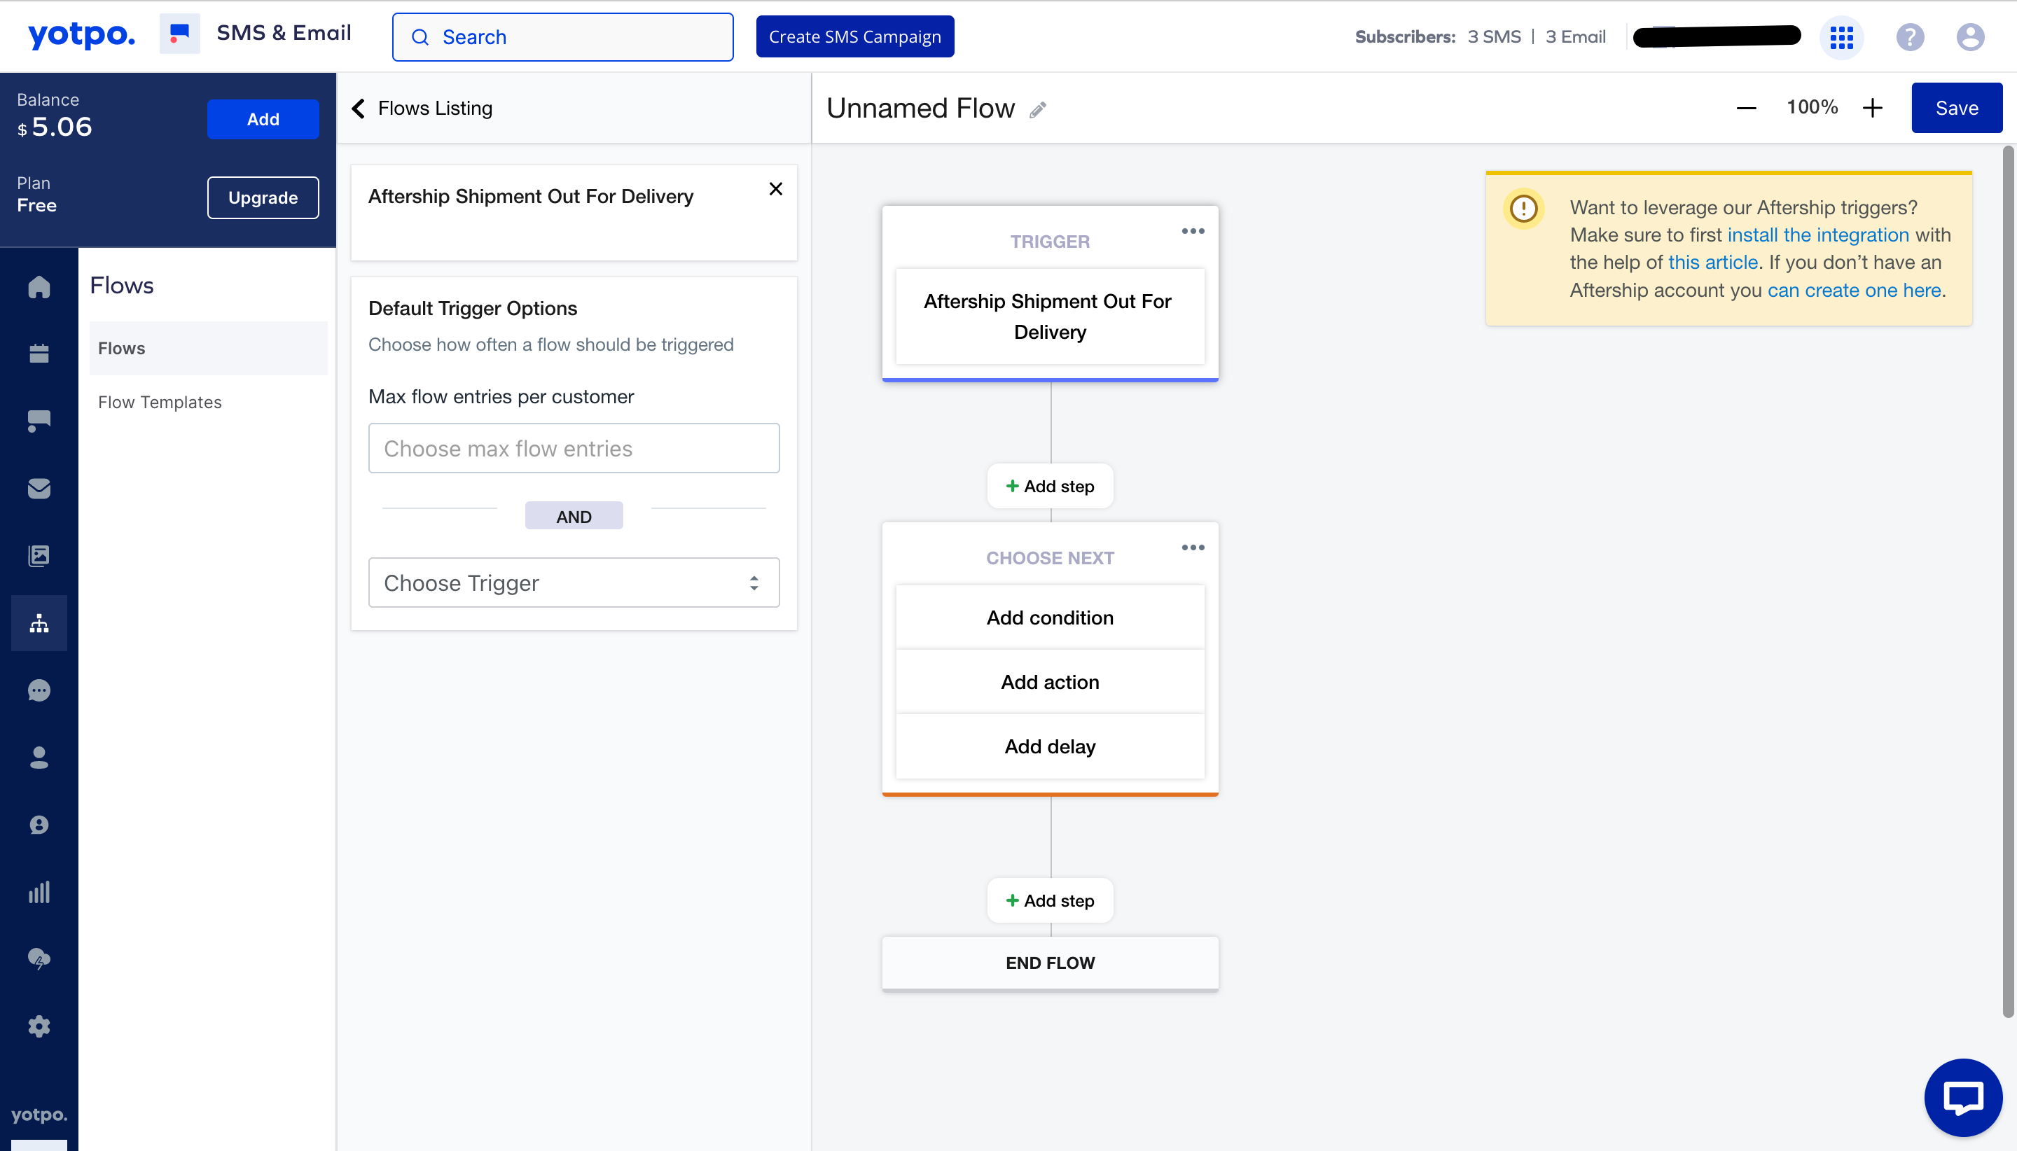Click the Help question mark icon
The height and width of the screenshot is (1151, 2017).
(1909, 37)
